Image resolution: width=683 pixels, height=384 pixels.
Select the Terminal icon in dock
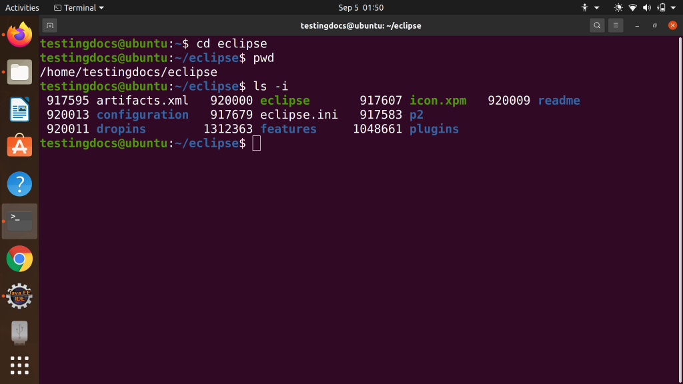pyautogui.click(x=19, y=221)
